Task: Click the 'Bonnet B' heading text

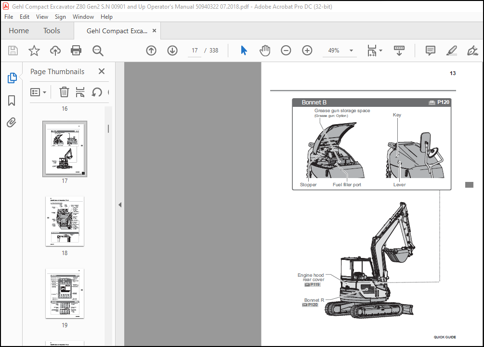Action: 314,103
